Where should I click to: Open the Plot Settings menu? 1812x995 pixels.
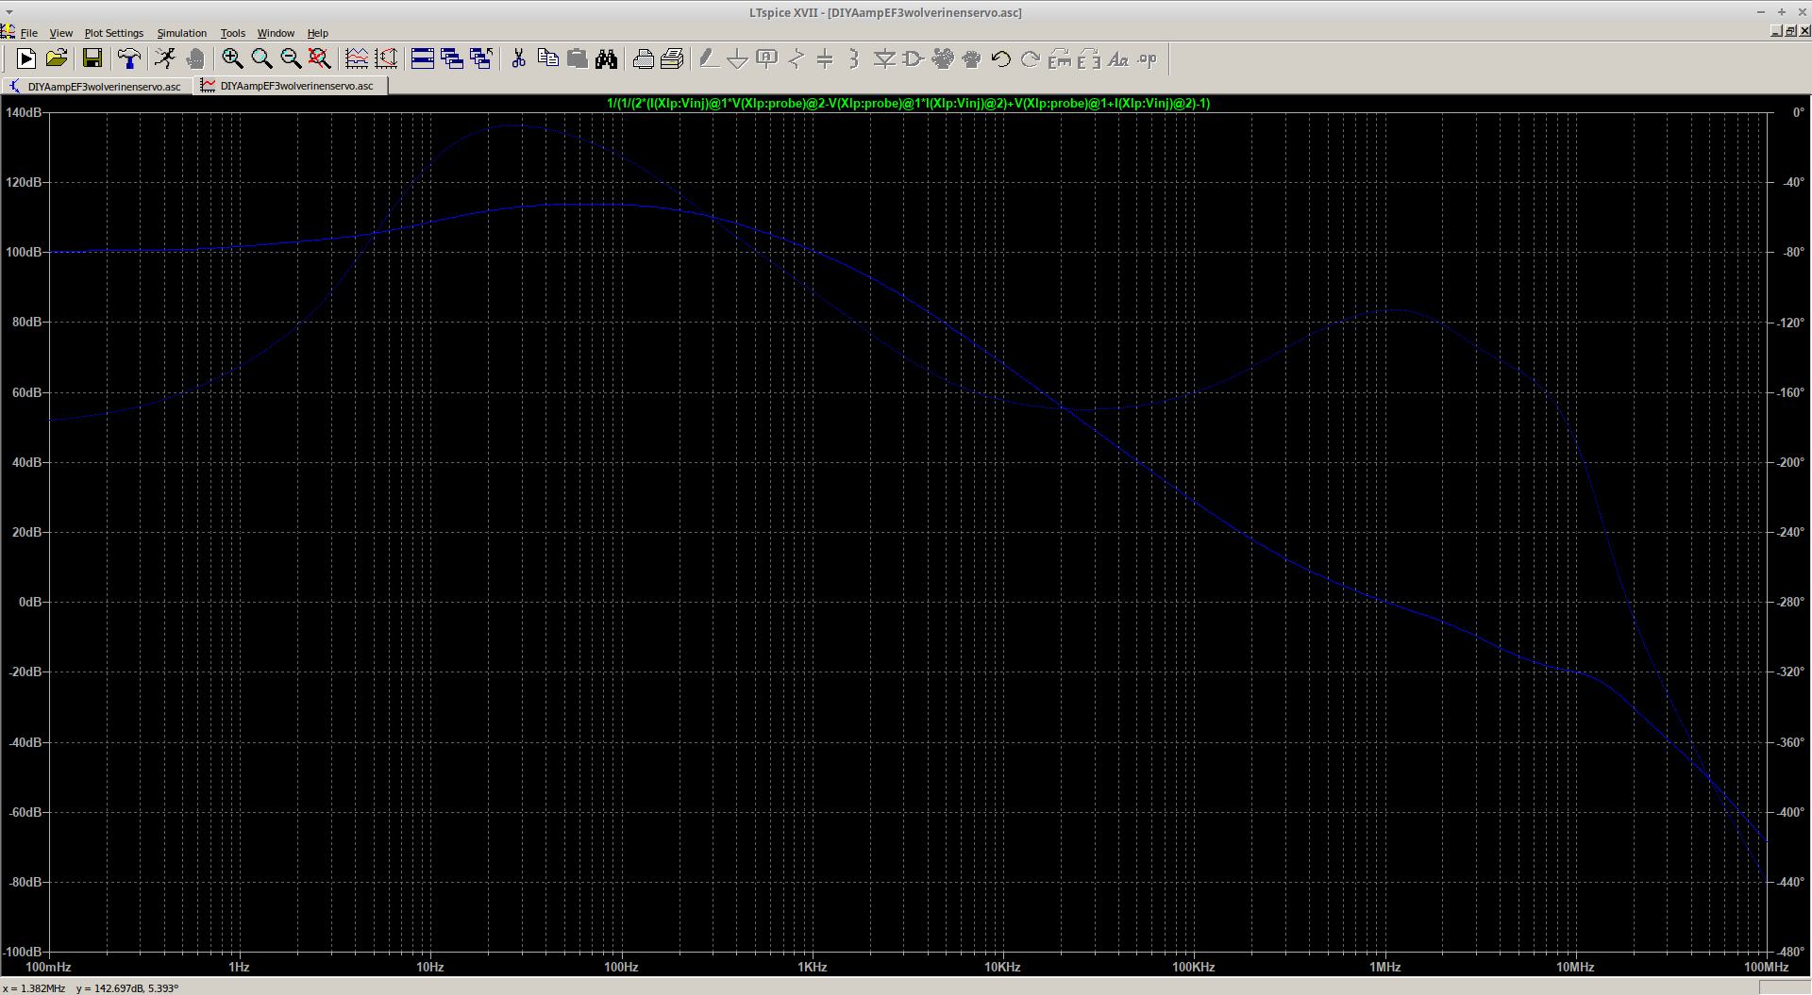click(114, 33)
